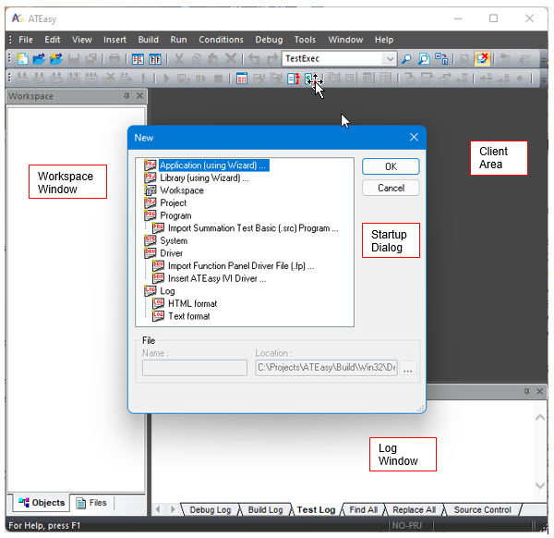Click the Find magnifier icon beside TestExec
The image size is (554, 538).
tap(407, 58)
